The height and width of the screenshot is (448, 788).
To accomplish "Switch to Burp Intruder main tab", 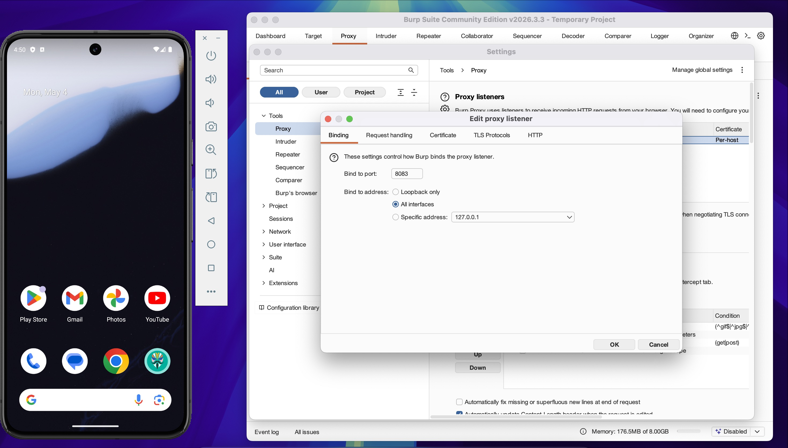I will 386,36.
